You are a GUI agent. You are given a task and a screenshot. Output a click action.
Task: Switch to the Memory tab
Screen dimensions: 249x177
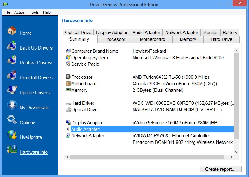pyautogui.click(x=188, y=39)
